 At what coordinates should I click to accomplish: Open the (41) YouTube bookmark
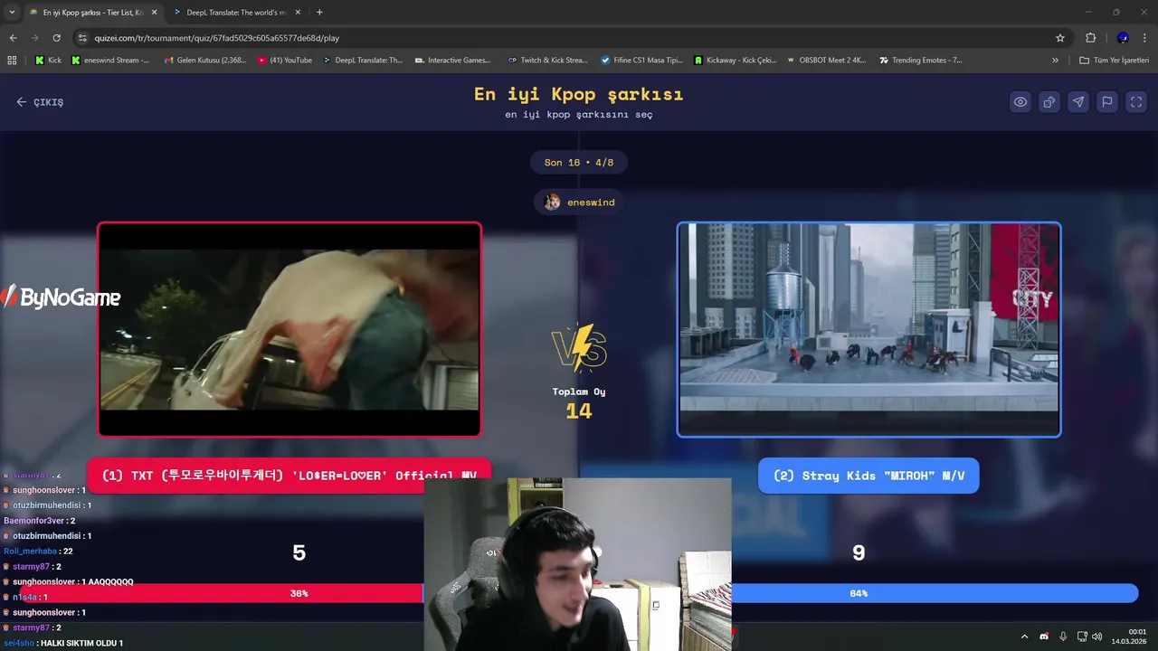pyautogui.click(x=285, y=61)
